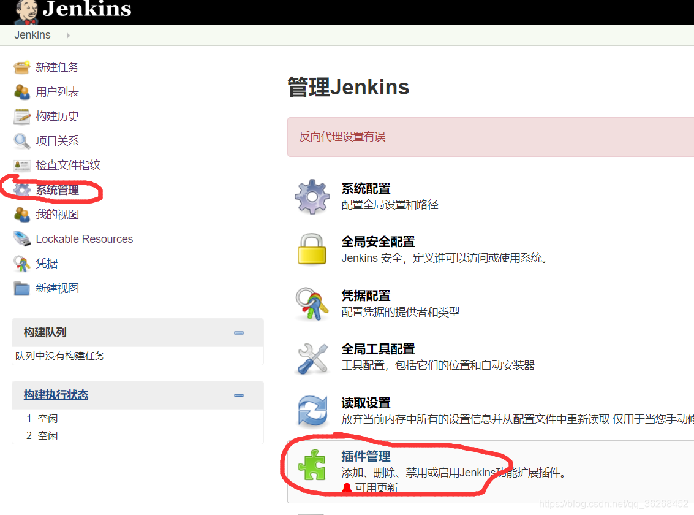Click the 新建任务 package icon
Screen dimensions: 694x515
[x=21, y=67]
